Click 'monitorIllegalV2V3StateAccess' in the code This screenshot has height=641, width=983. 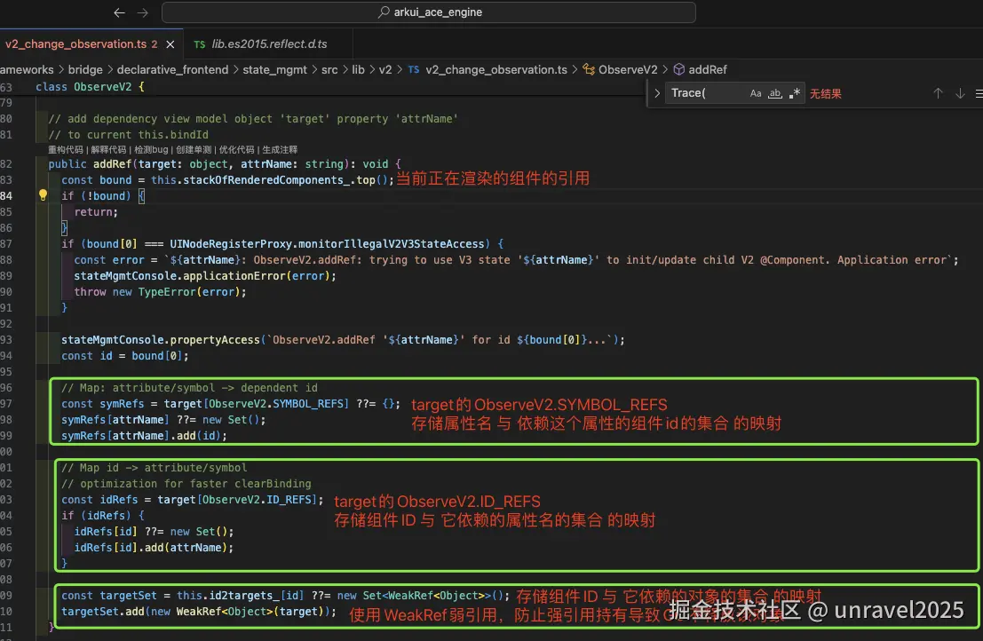(x=391, y=244)
